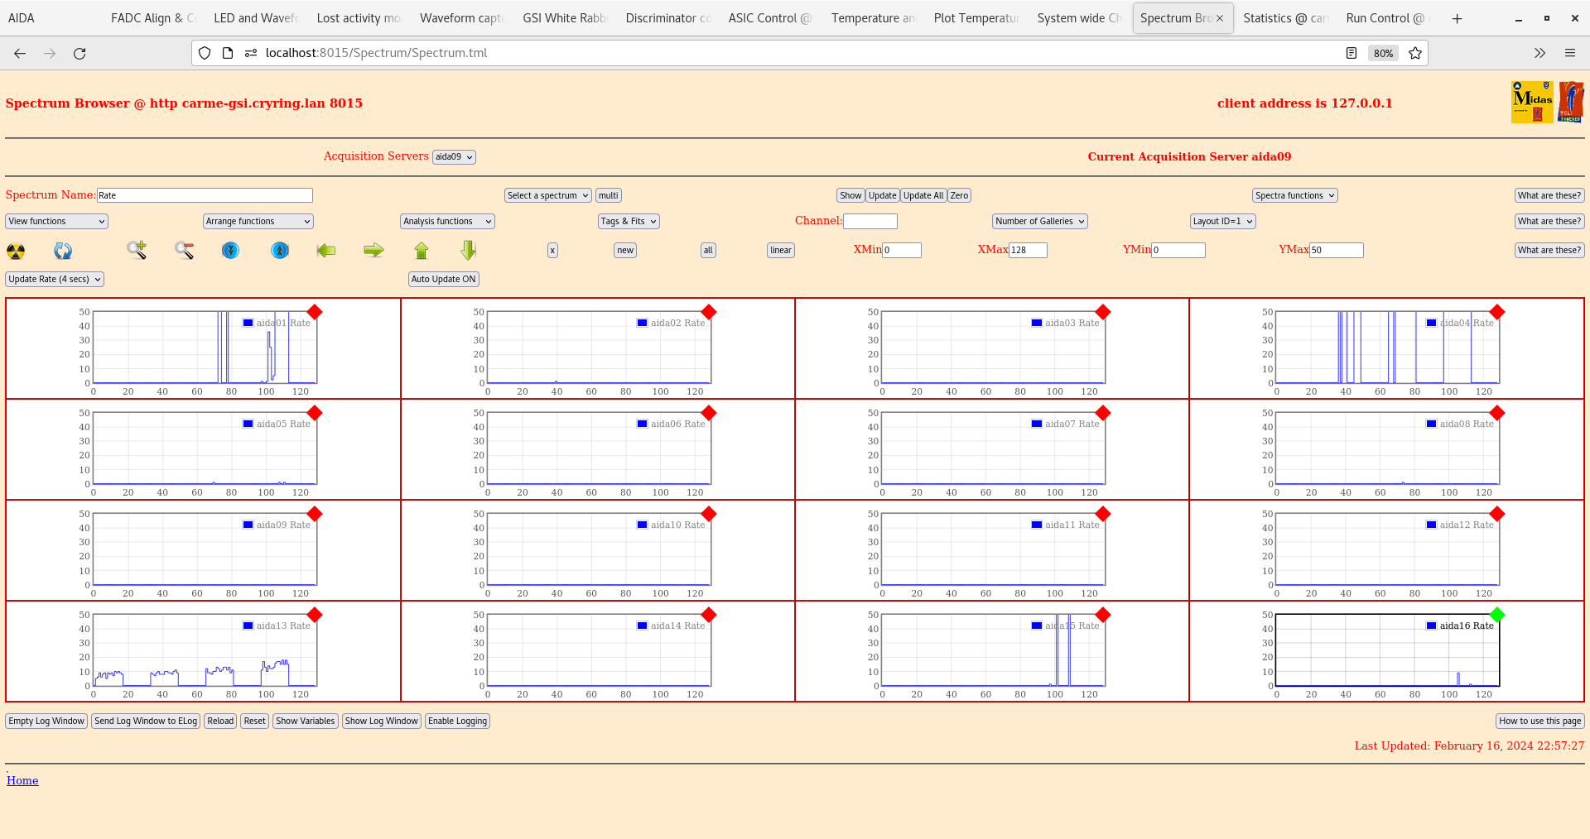Click the blue circular refresh arrows icon
The height and width of the screenshot is (839, 1590).
[x=63, y=251]
